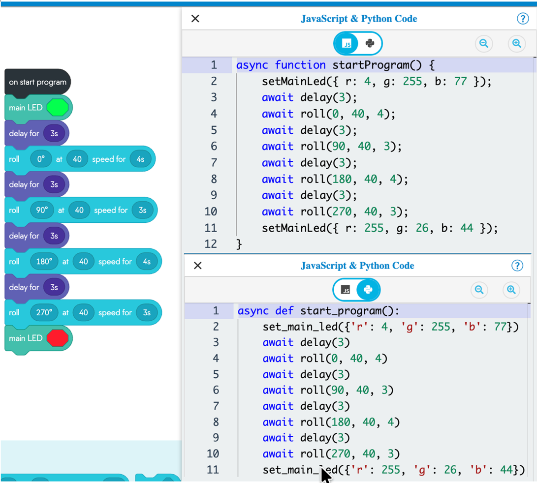Click Python line 'async def start_program():'

tap(318, 311)
